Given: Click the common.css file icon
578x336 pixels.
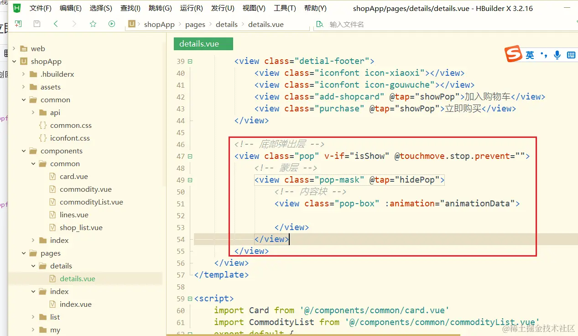Looking at the screenshot, I should 43,125.
